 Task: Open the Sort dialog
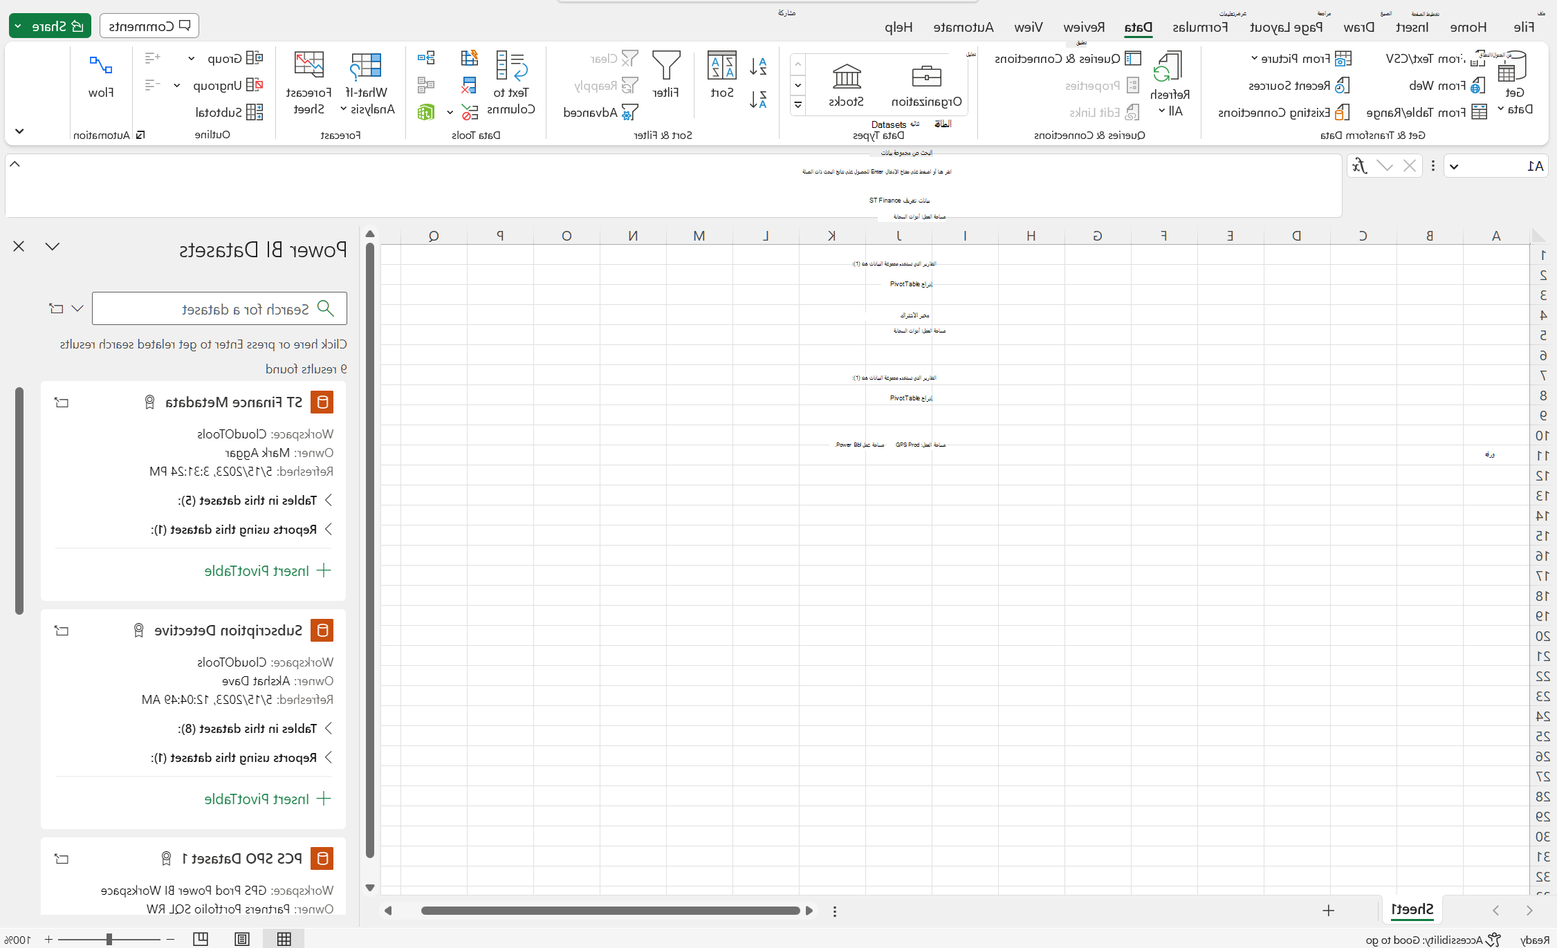[x=722, y=75]
